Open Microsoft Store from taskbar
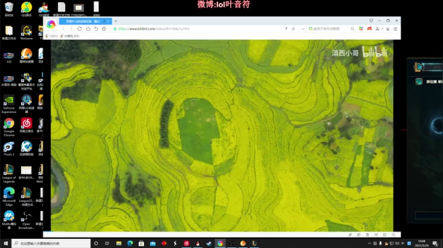443x248 pixels. click(x=142, y=243)
